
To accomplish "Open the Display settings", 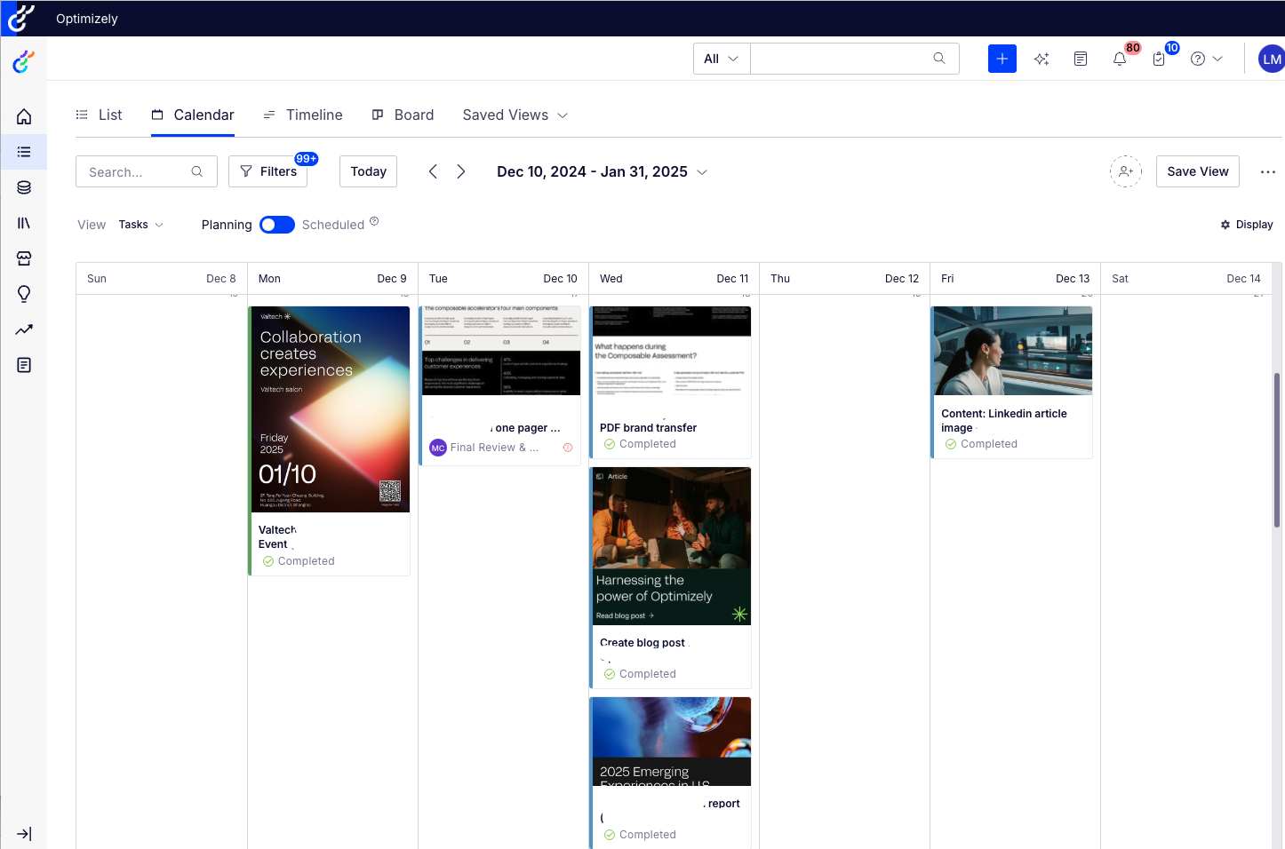I will [1247, 225].
